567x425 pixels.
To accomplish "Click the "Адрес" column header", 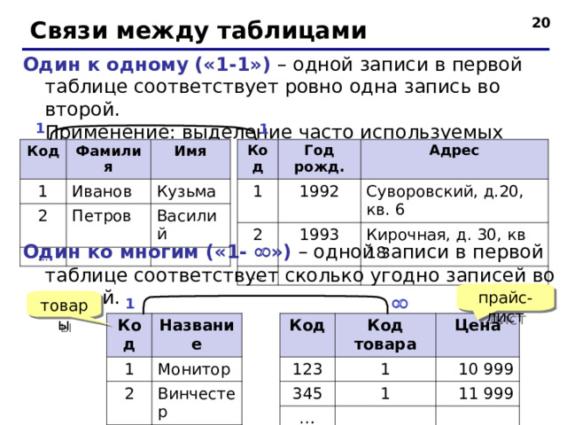I will (454, 159).
